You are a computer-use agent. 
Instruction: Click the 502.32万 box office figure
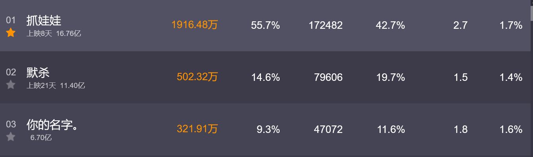[x=197, y=77]
